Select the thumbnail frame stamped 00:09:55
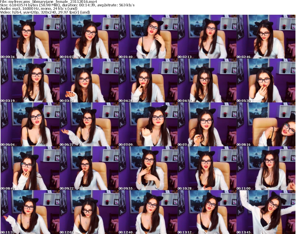 (148, 169)
